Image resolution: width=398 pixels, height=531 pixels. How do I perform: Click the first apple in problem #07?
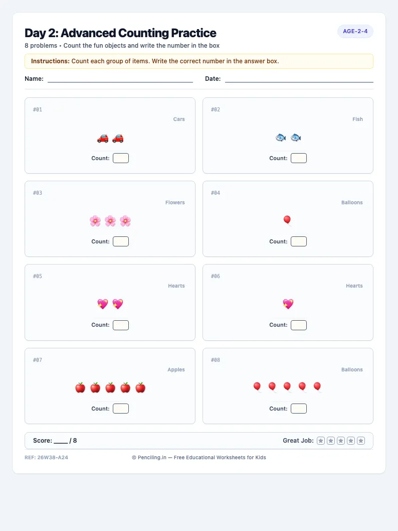(80, 387)
